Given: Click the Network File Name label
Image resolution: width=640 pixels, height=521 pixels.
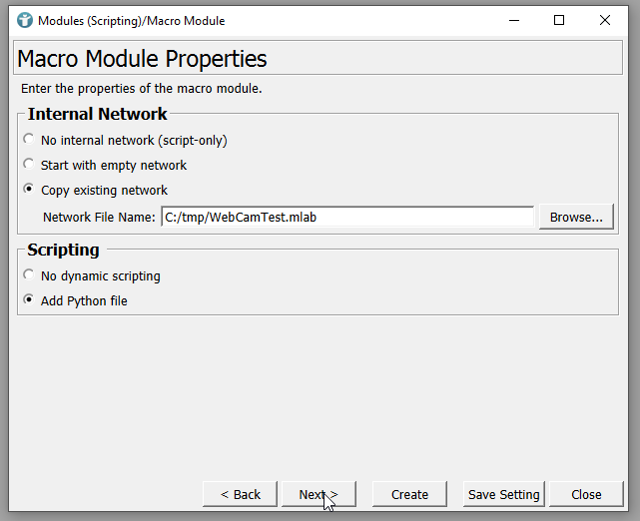Looking at the screenshot, I should point(99,217).
